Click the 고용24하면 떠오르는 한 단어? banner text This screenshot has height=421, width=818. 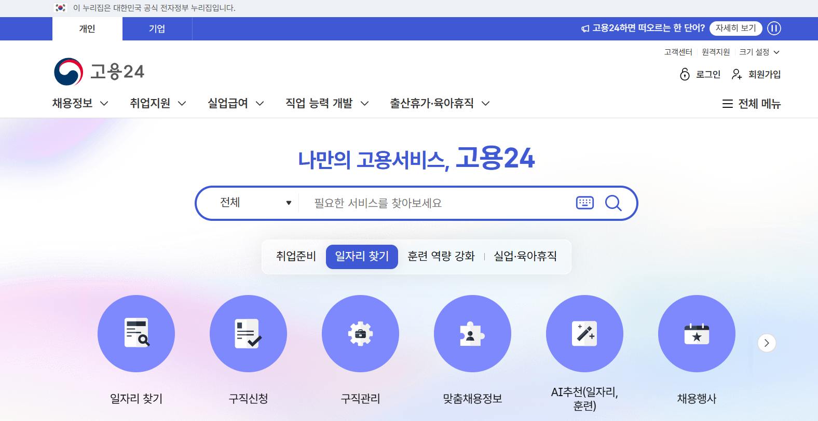[649, 28]
